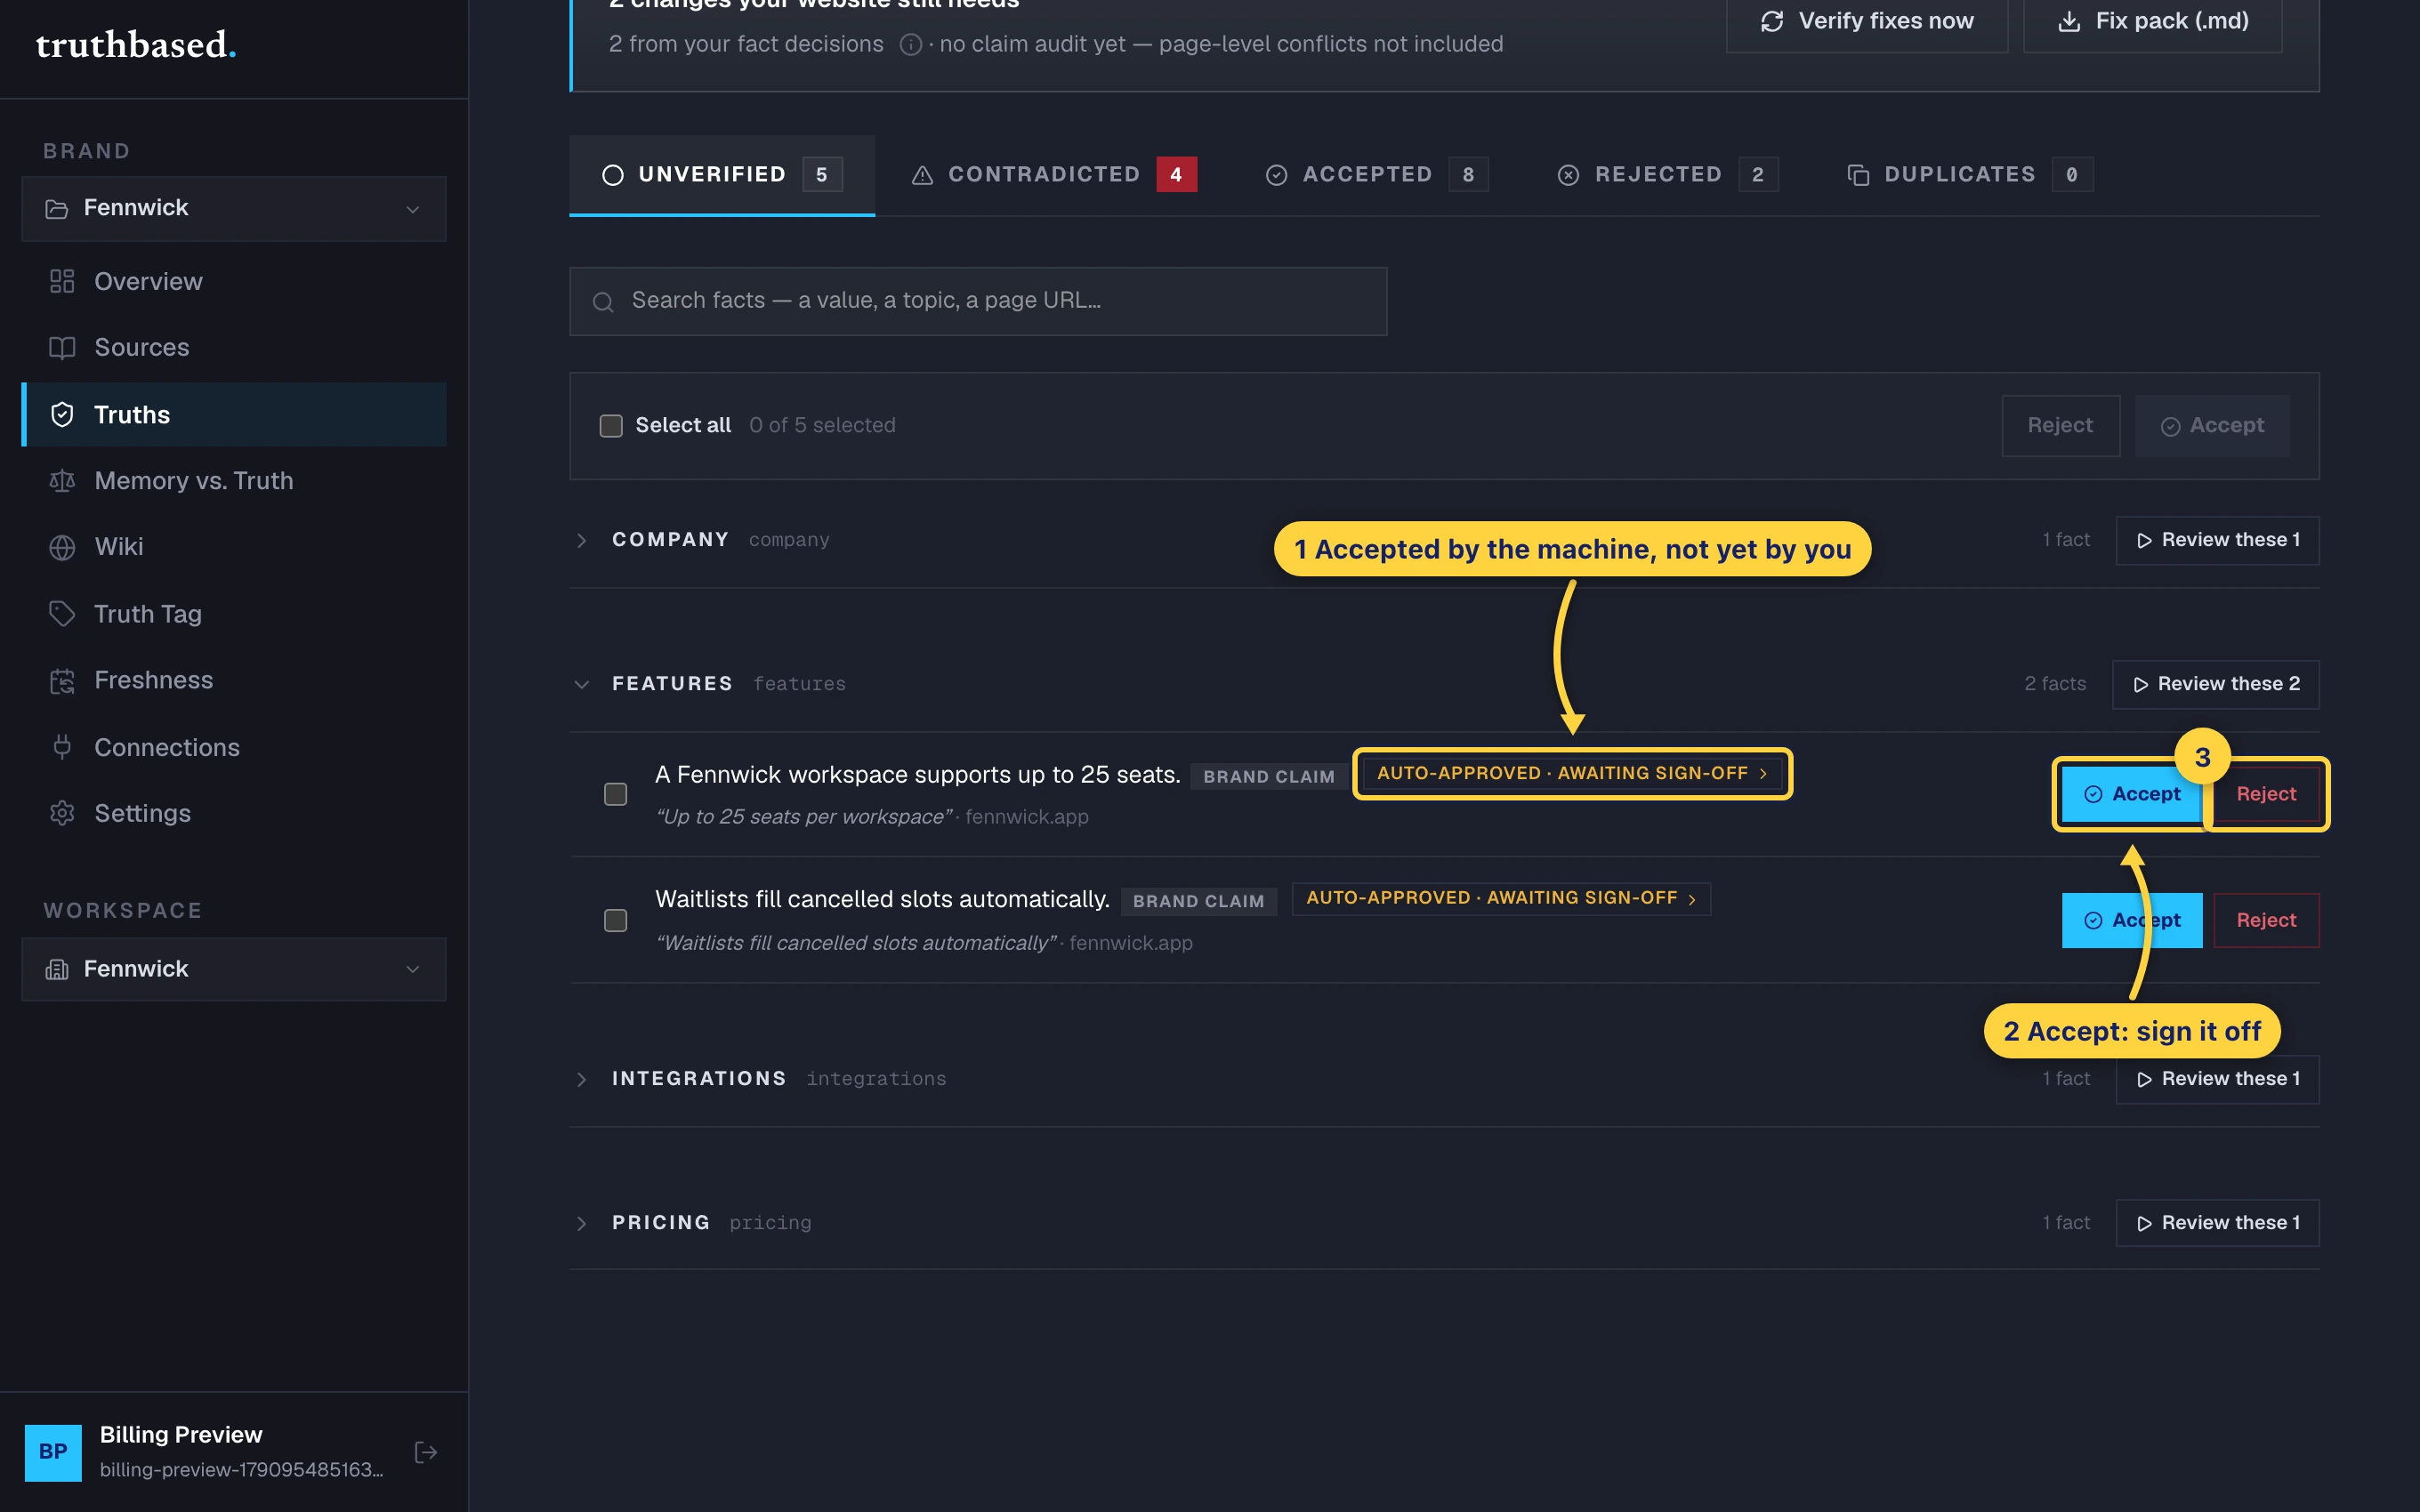Open the Workspace Fennwick dropdown
The height and width of the screenshot is (1512, 2420).
tap(233, 969)
